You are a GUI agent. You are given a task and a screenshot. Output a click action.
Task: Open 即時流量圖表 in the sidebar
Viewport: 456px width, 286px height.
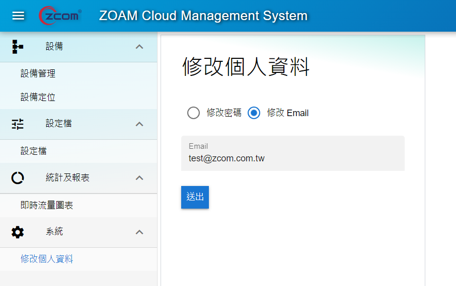(47, 205)
